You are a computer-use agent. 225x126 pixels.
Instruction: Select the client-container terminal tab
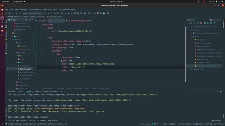(x=50, y=91)
